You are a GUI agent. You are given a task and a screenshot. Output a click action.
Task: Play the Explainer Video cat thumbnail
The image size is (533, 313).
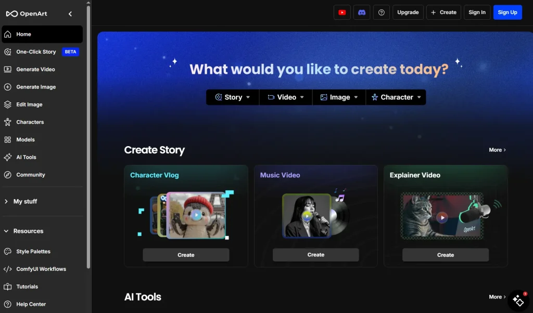[x=442, y=217]
